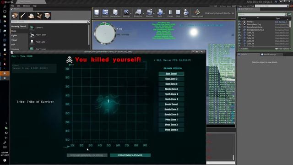Open the Matinee toolbar dropdown arrow
Screen dimensions: 293x165
(x=154, y=13)
